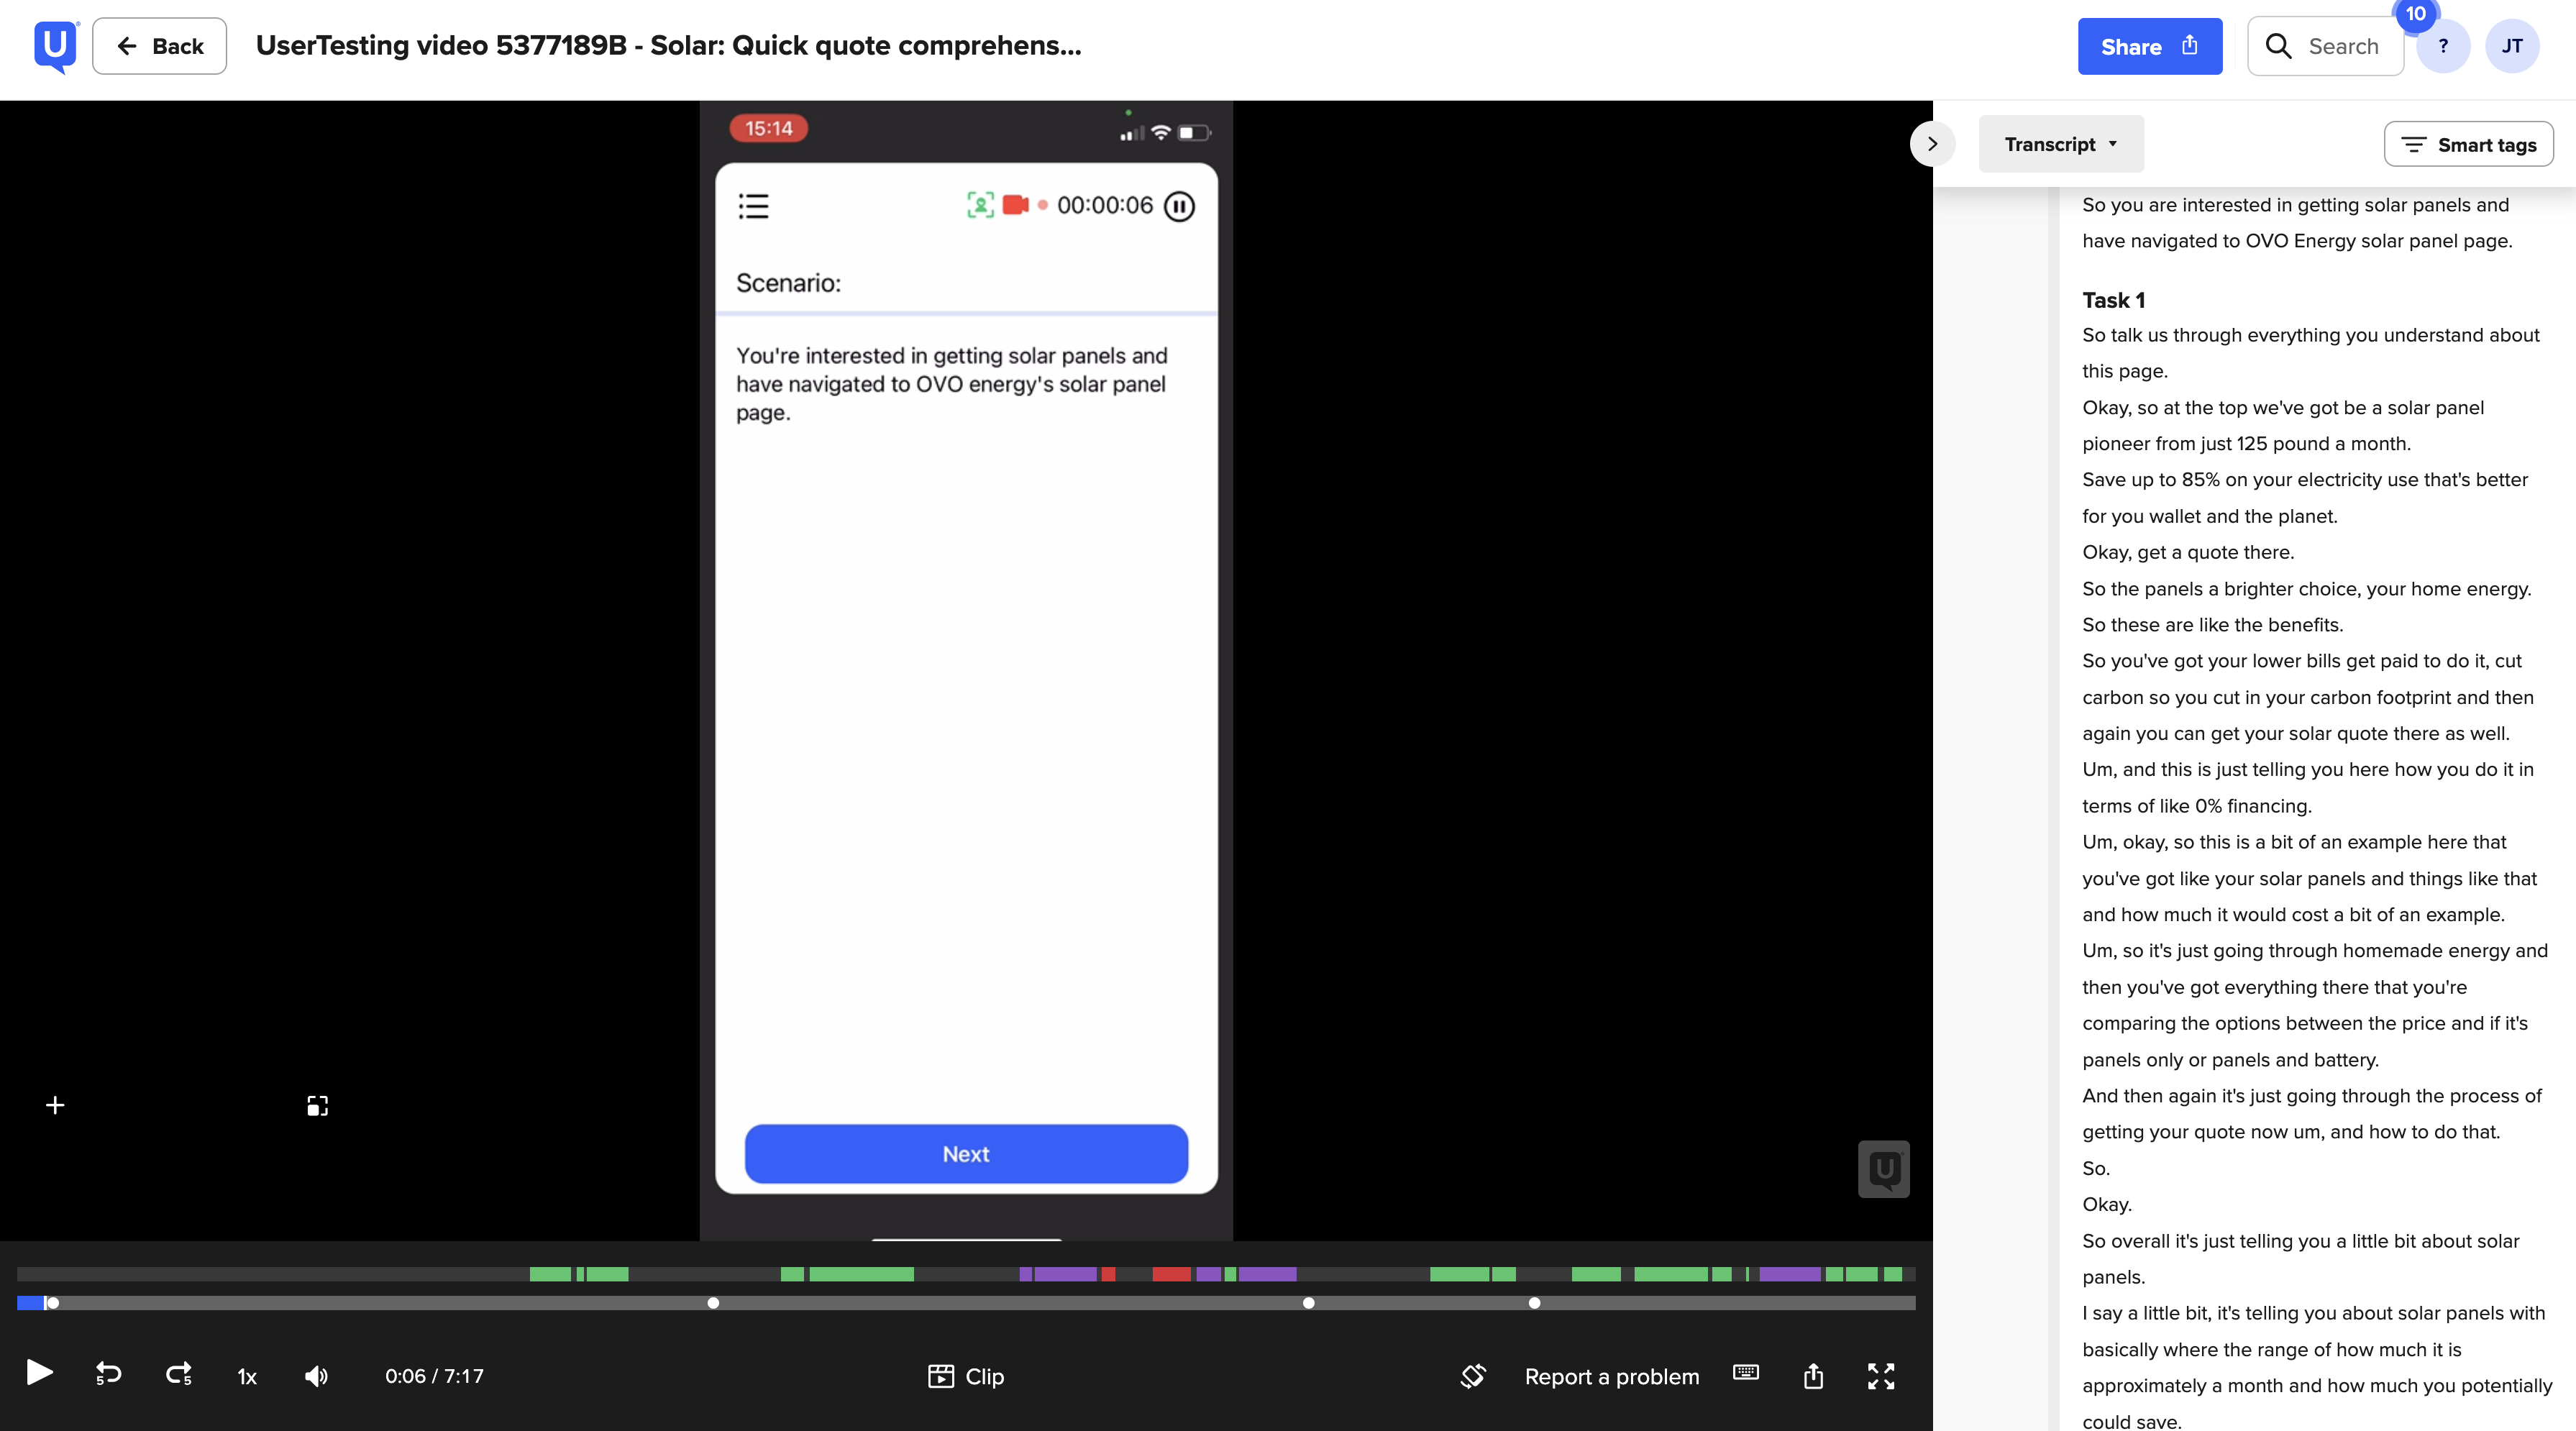Open keyboard shortcuts icon
The height and width of the screenshot is (1431, 2576).
[1746, 1373]
